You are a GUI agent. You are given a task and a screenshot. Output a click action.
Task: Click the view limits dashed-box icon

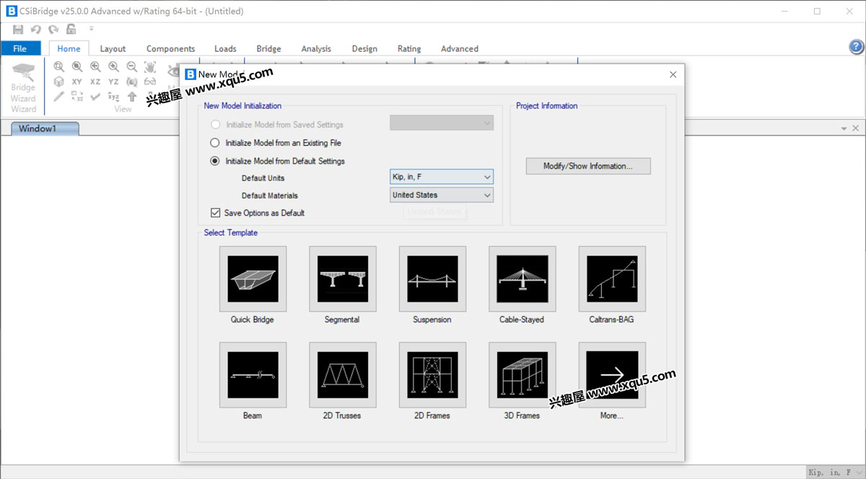click(77, 96)
